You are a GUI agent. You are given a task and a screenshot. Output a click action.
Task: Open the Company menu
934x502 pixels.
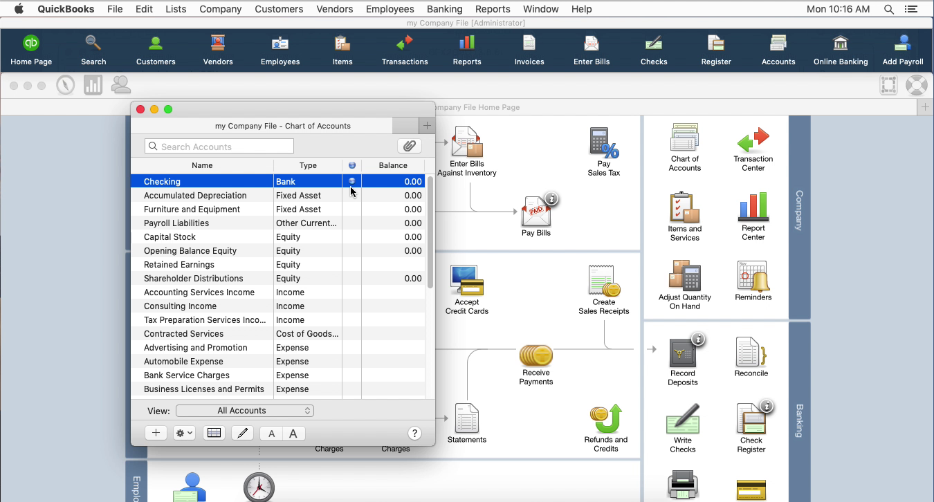(x=221, y=9)
